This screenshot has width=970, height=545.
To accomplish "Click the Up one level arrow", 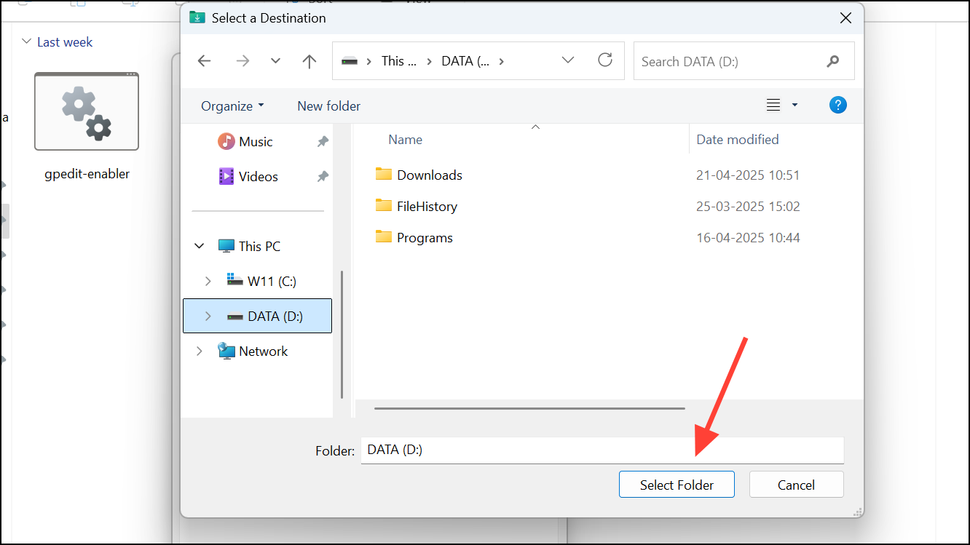I will point(309,61).
